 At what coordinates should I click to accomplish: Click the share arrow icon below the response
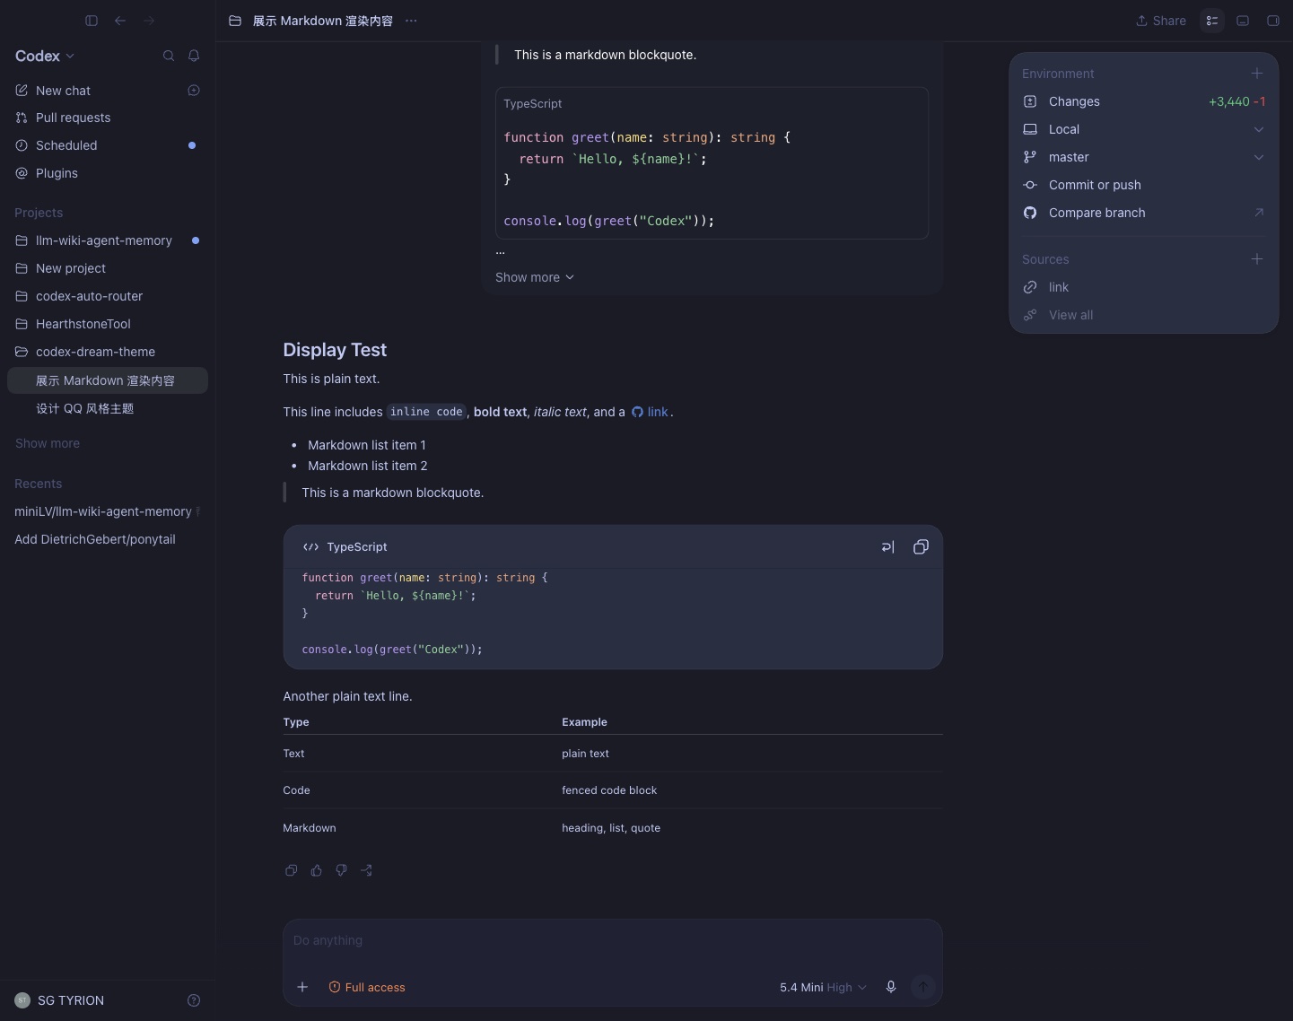366,870
